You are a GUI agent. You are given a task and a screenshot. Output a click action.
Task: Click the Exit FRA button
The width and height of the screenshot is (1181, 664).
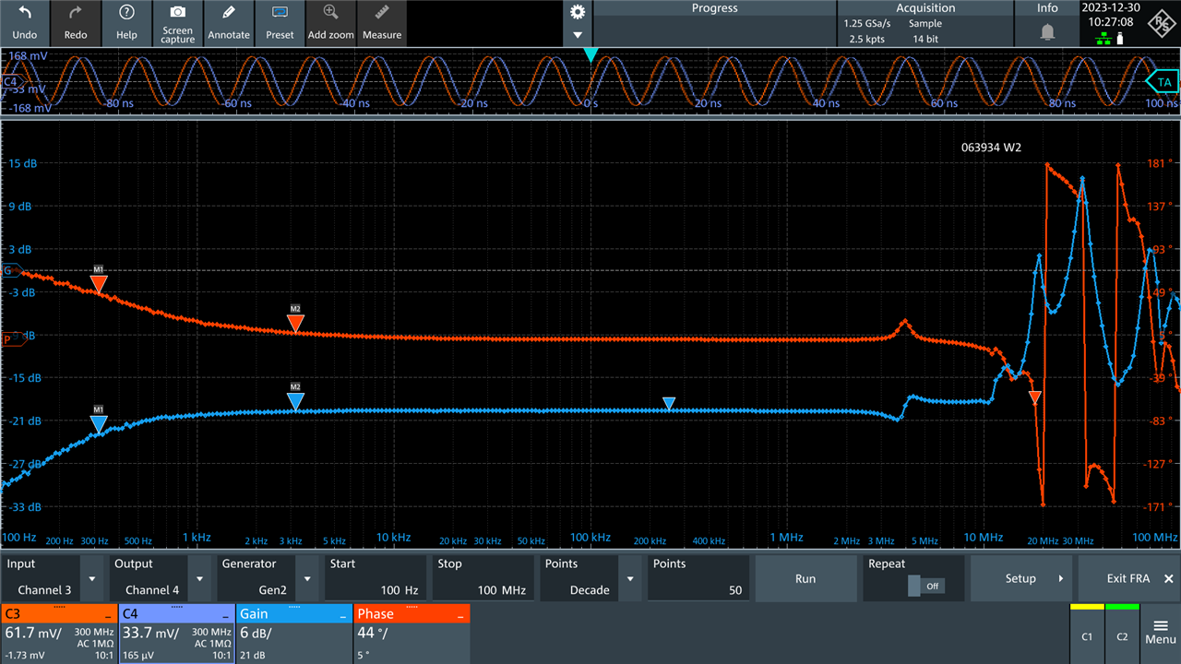coord(1128,578)
